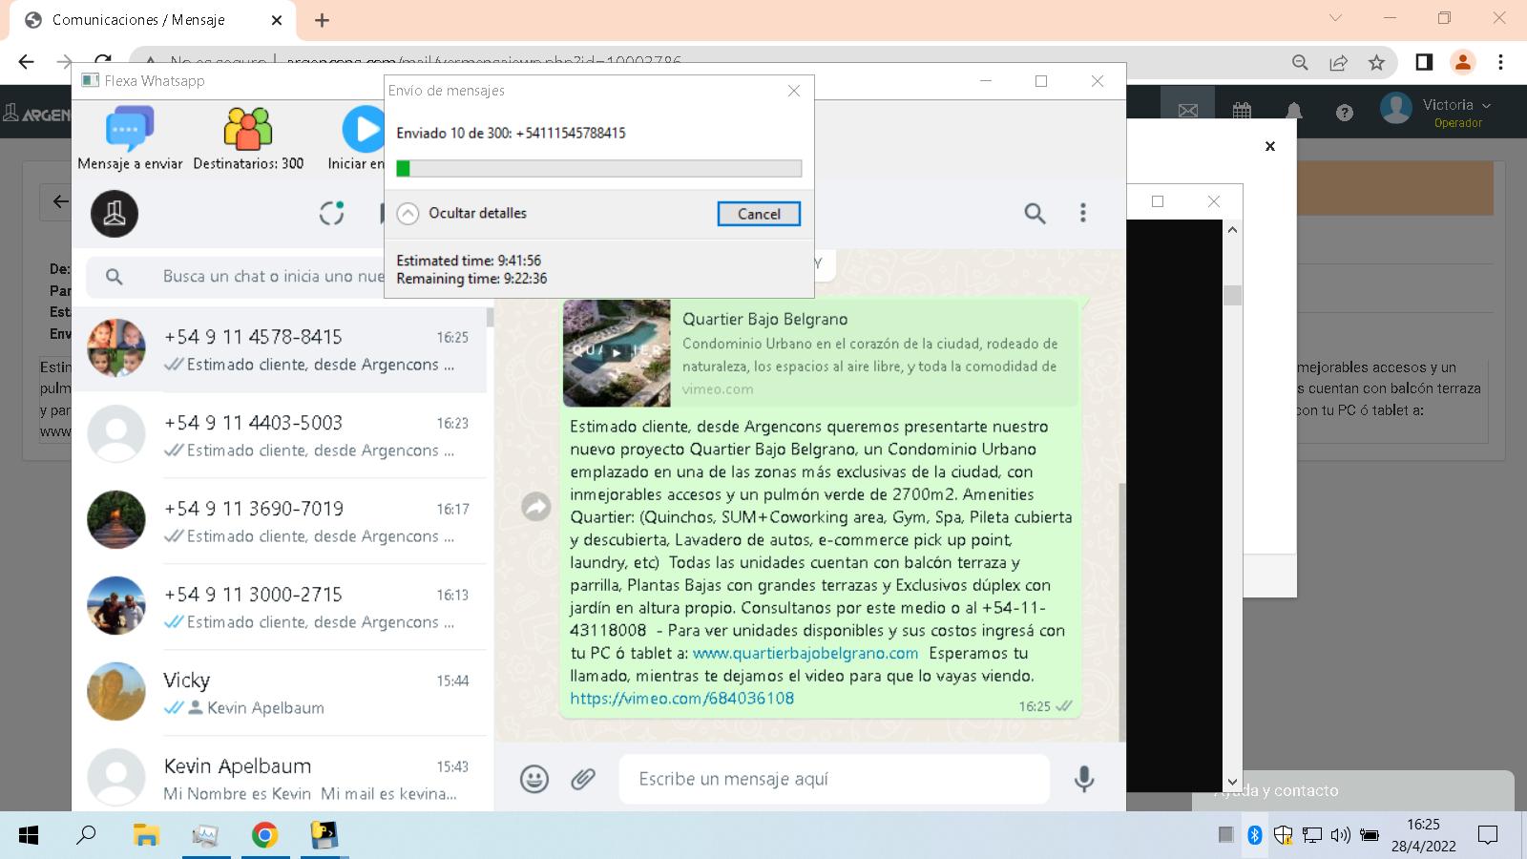Click browser zoom magnifier icon
The image size is (1527, 859).
tap(1300, 62)
